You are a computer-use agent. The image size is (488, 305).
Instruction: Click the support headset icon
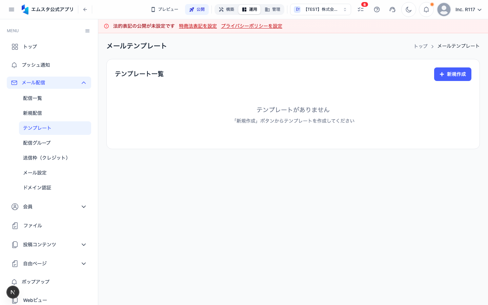392,9
